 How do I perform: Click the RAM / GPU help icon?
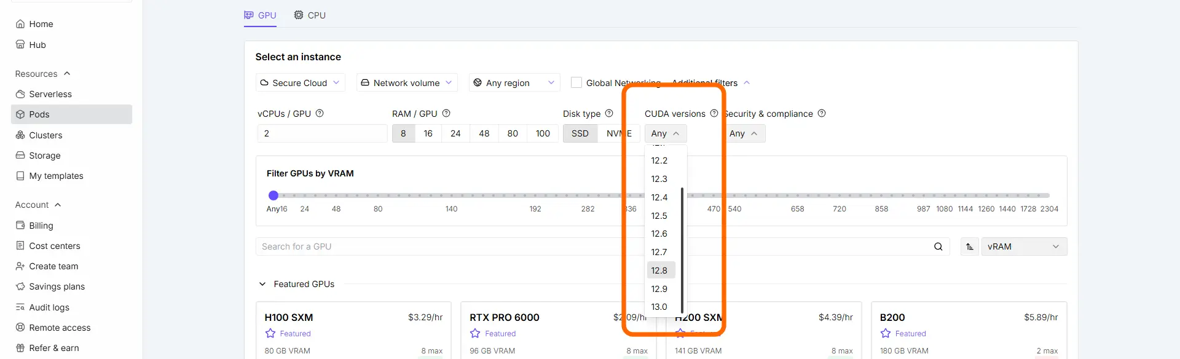click(x=446, y=114)
